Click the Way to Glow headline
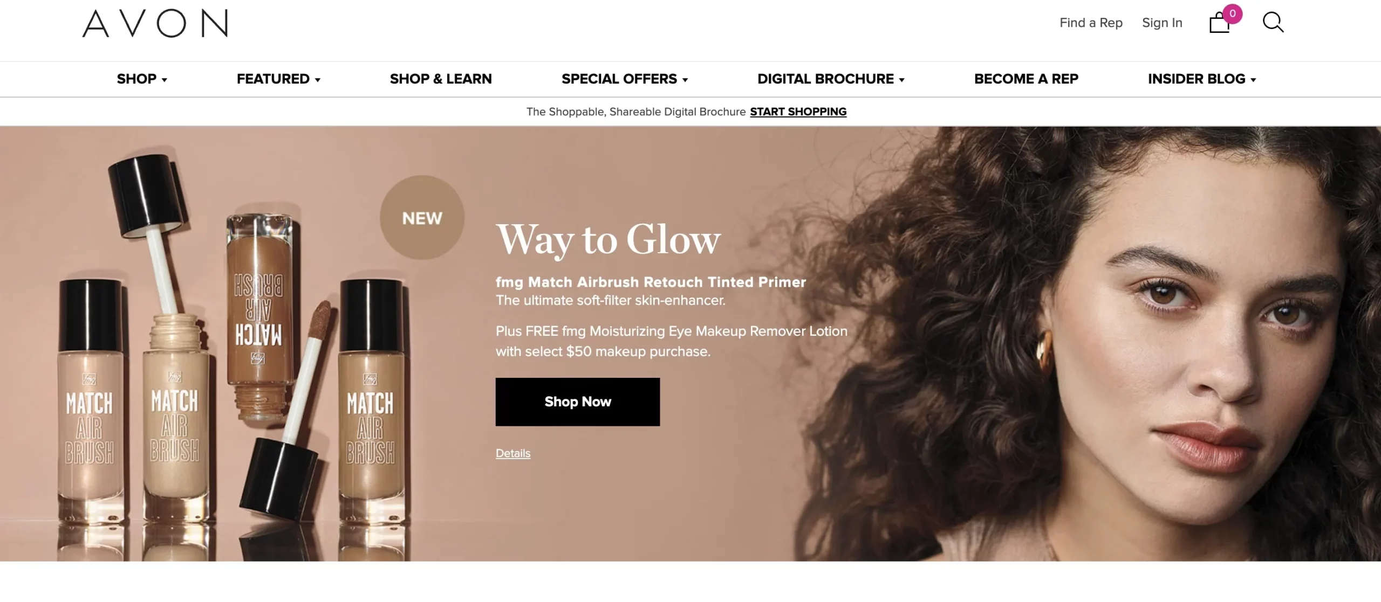The width and height of the screenshot is (1381, 602). 608,239
